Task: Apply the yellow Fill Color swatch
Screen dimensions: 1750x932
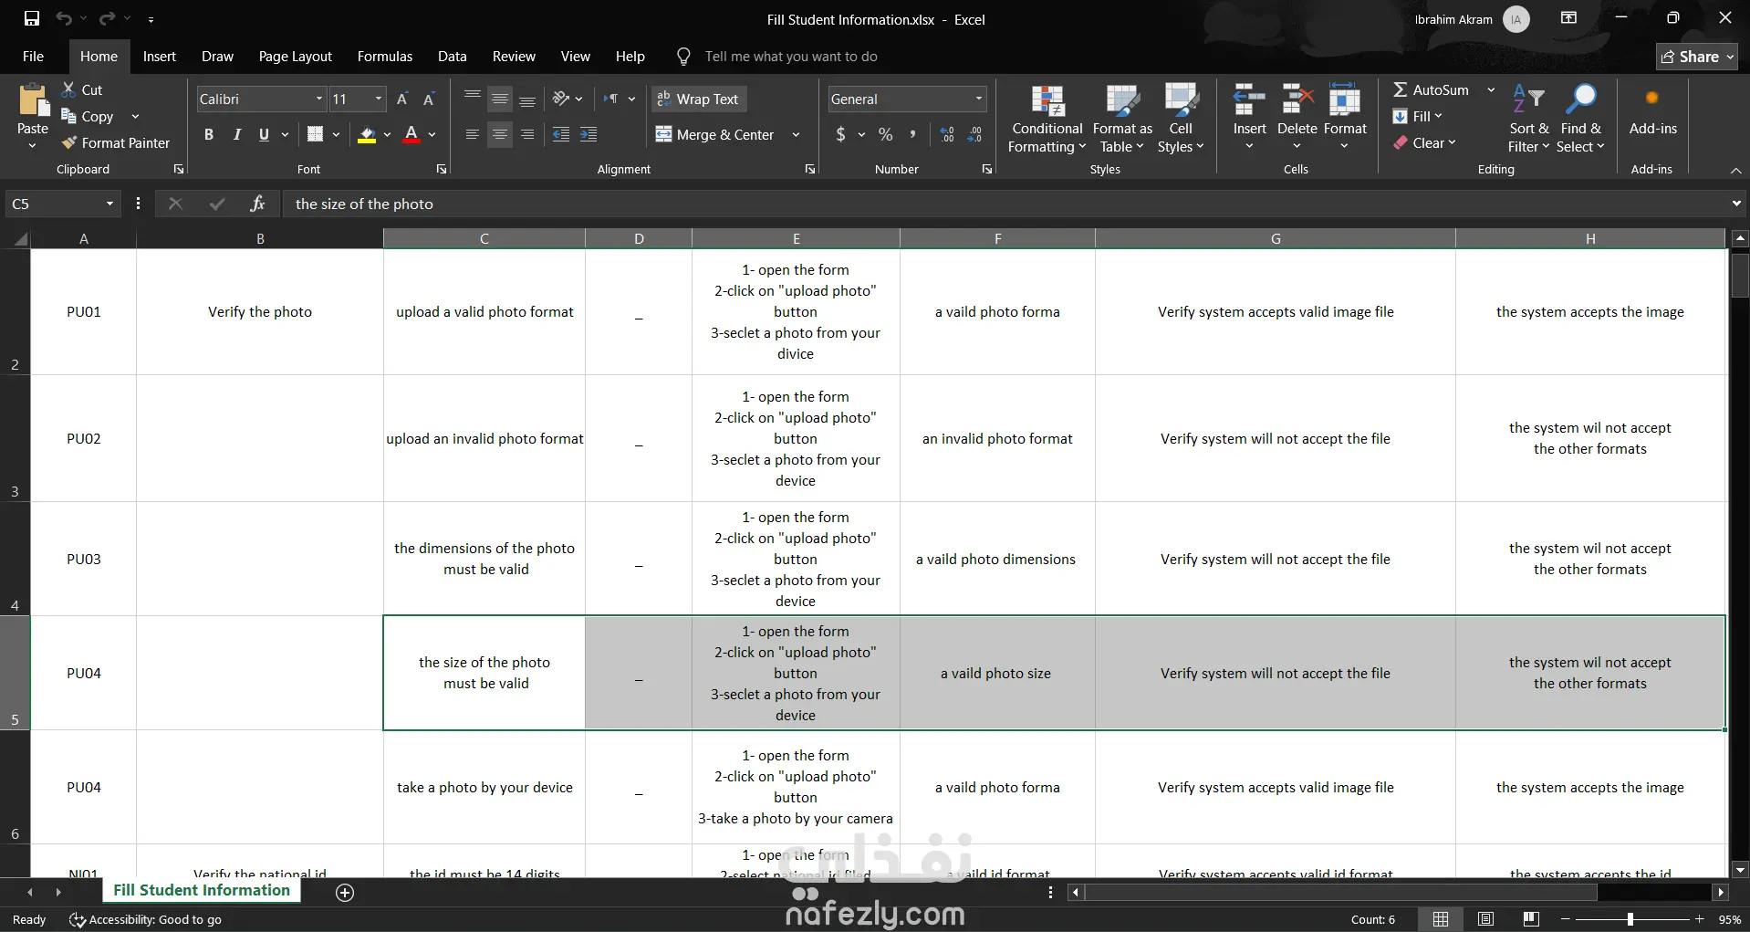Action: coord(367,134)
